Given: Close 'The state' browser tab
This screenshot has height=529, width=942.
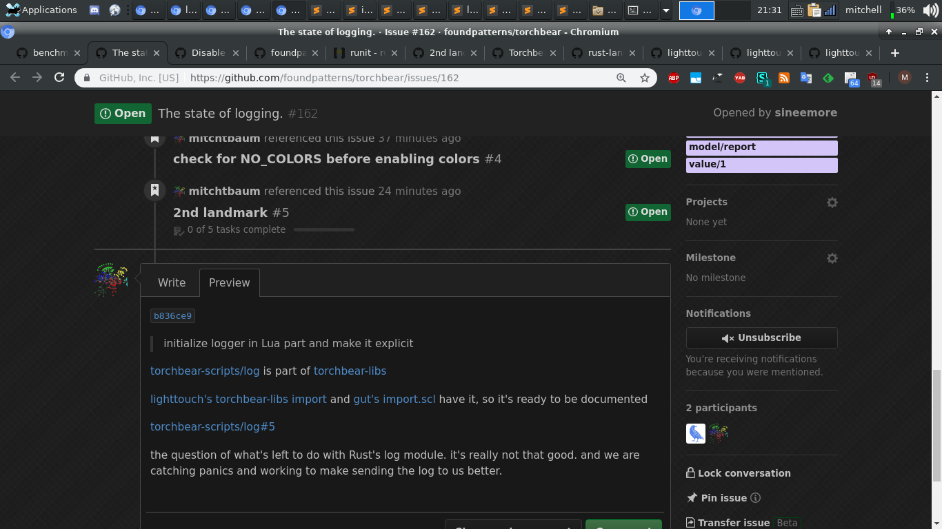Looking at the screenshot, I should (157, 53).
